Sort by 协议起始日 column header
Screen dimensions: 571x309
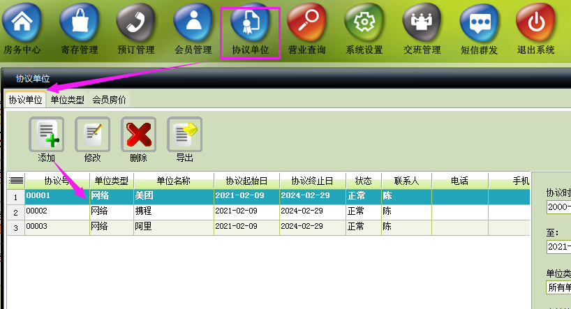[x=247, y=181]
